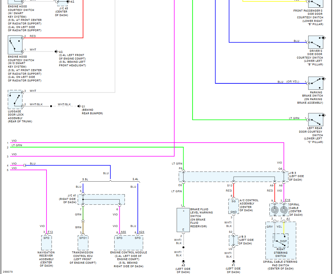Select connector label E18 at spiral cable
This screenshot has width=333, height=274.
click(x=288, y=200)
